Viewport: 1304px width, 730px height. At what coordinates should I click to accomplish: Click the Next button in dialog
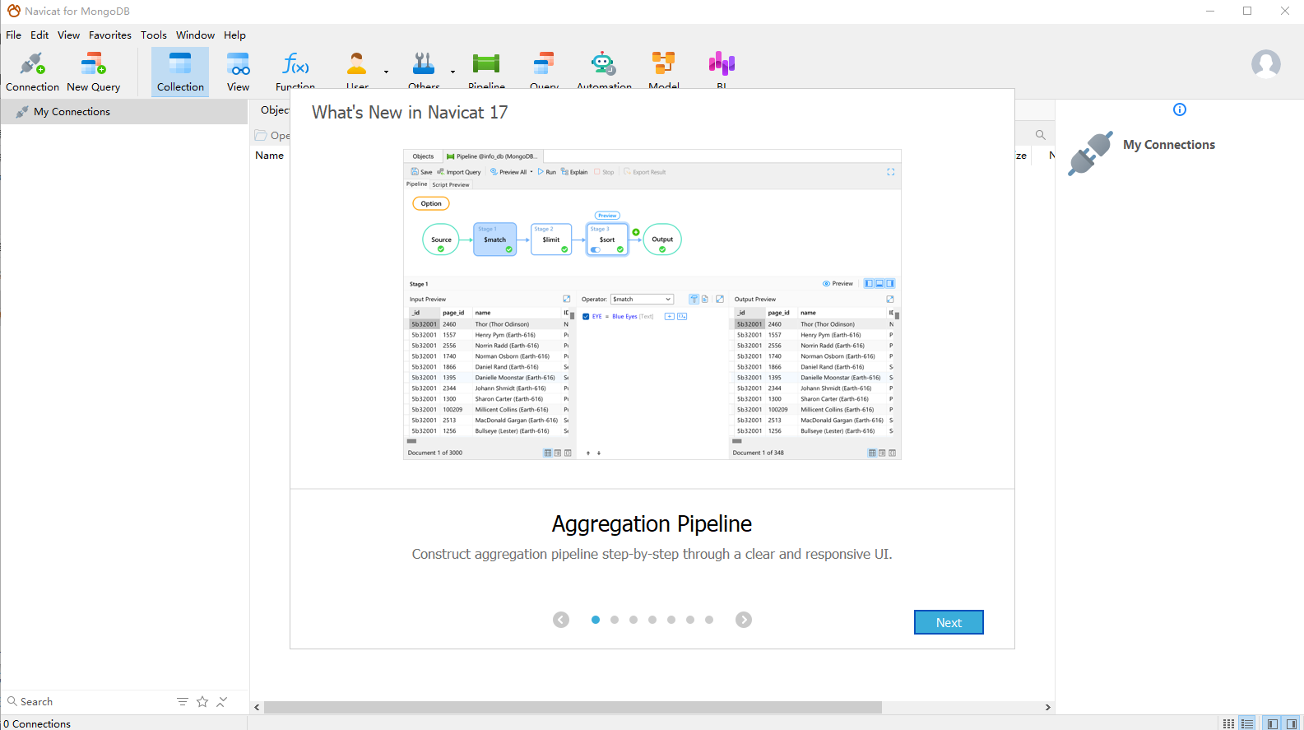tap(948, 622)
